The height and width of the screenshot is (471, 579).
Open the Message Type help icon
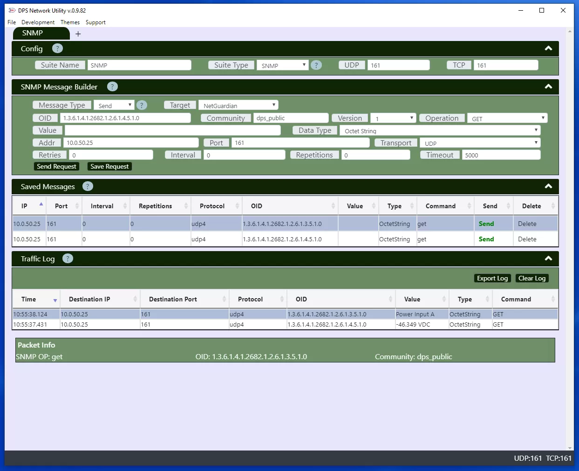[142, 105]
